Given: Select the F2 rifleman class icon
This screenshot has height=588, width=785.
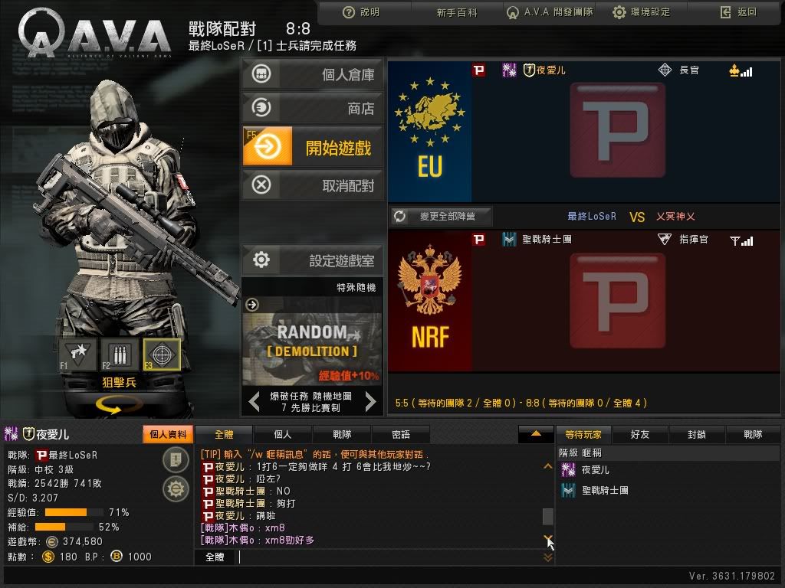Looking at the screenshot, I should coord(119,354).
